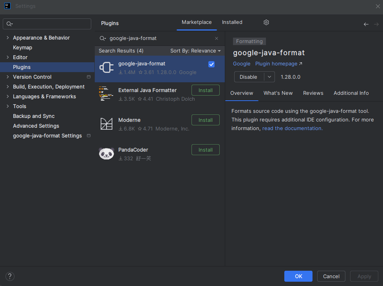Image resolution: width=383 pixels, height=286 pixels.
Task: Expand the Version Control node
Action: (x=7, y=77)
